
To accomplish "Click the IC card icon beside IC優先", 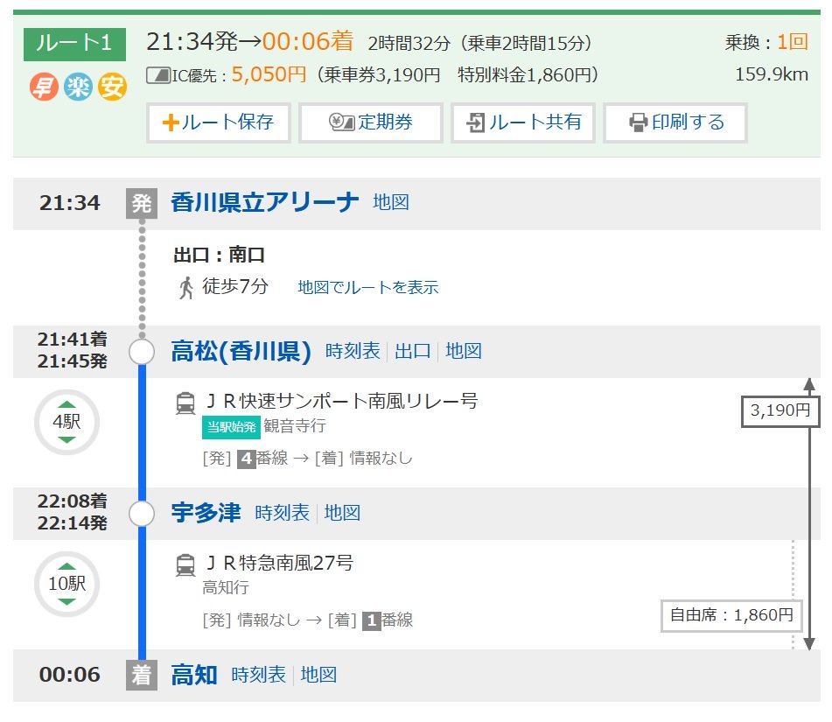I will coord(158,75).
